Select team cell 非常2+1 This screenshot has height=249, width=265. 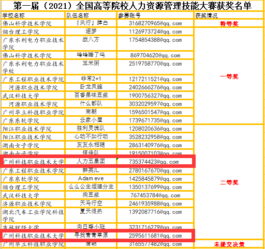tap(91, 79)
